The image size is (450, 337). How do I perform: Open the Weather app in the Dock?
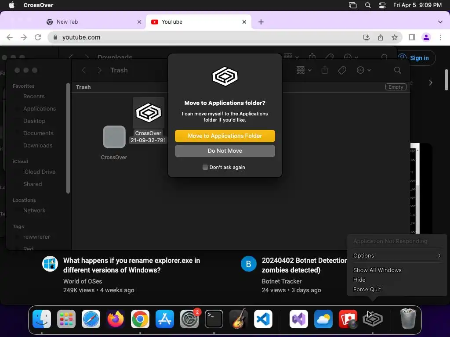pos(323,319)
